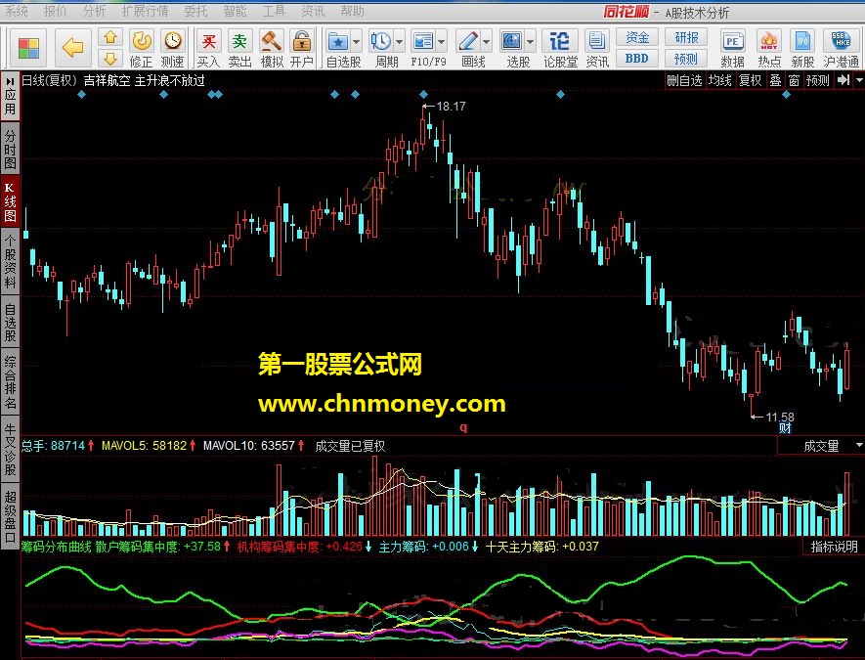Open the 模拟 simulated trading tool

pos(272,49)
